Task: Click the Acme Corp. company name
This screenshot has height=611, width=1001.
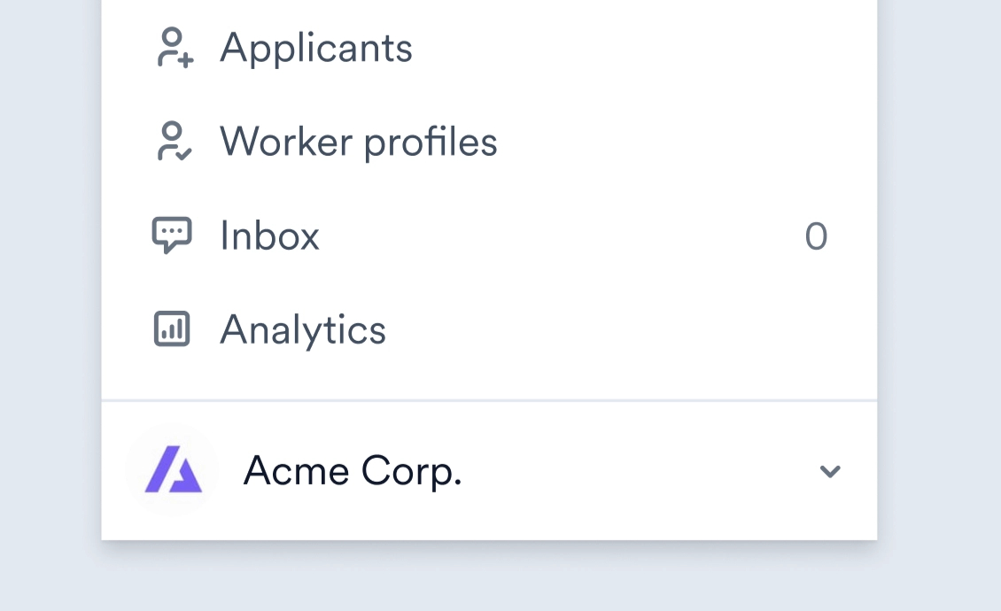Action: pos(353,471)
